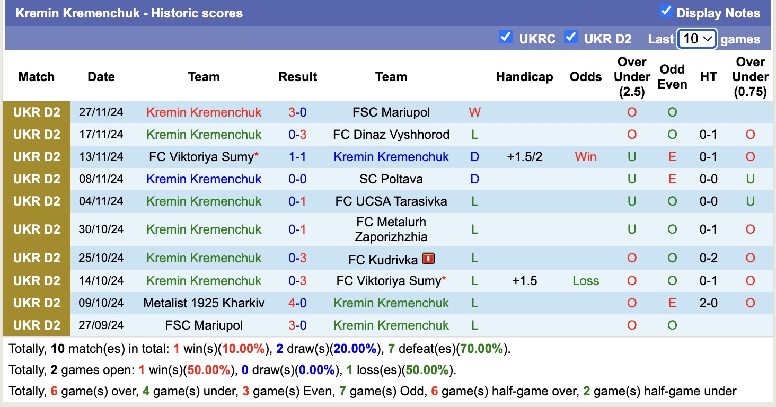Click the Handicap column header

tap(524, 77)
